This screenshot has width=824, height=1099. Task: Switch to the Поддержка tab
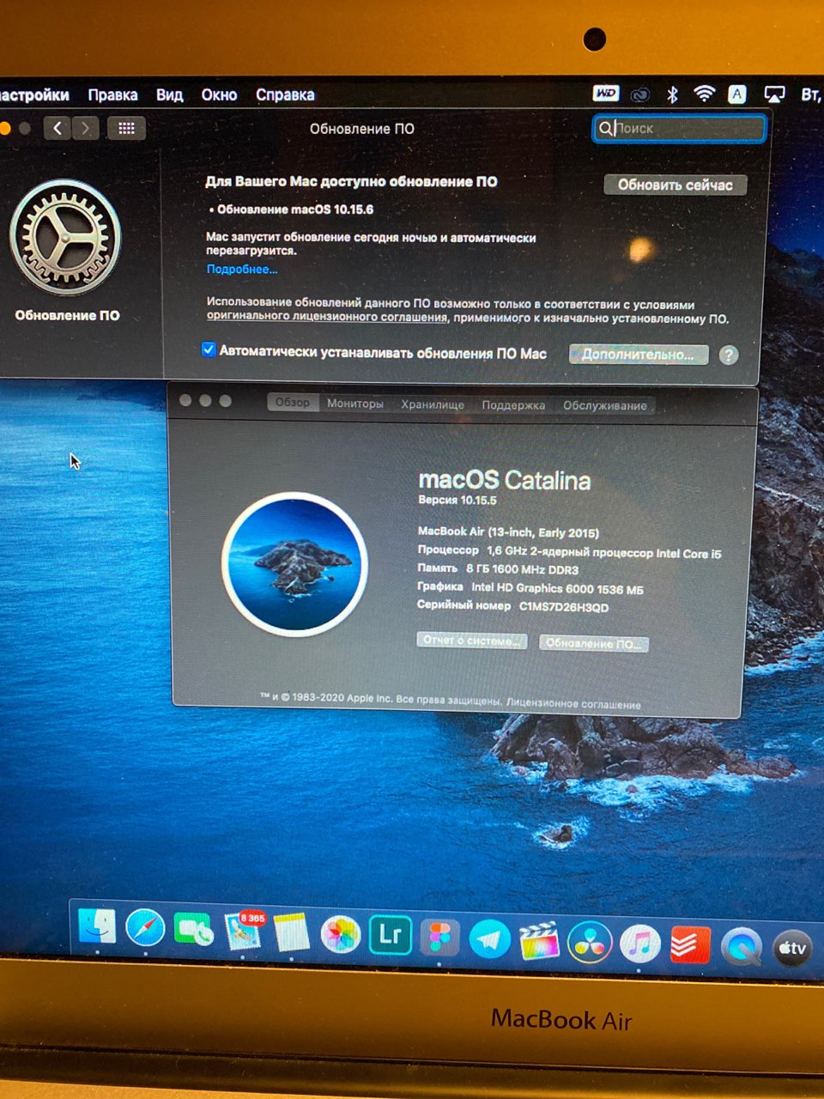point(513,405)
